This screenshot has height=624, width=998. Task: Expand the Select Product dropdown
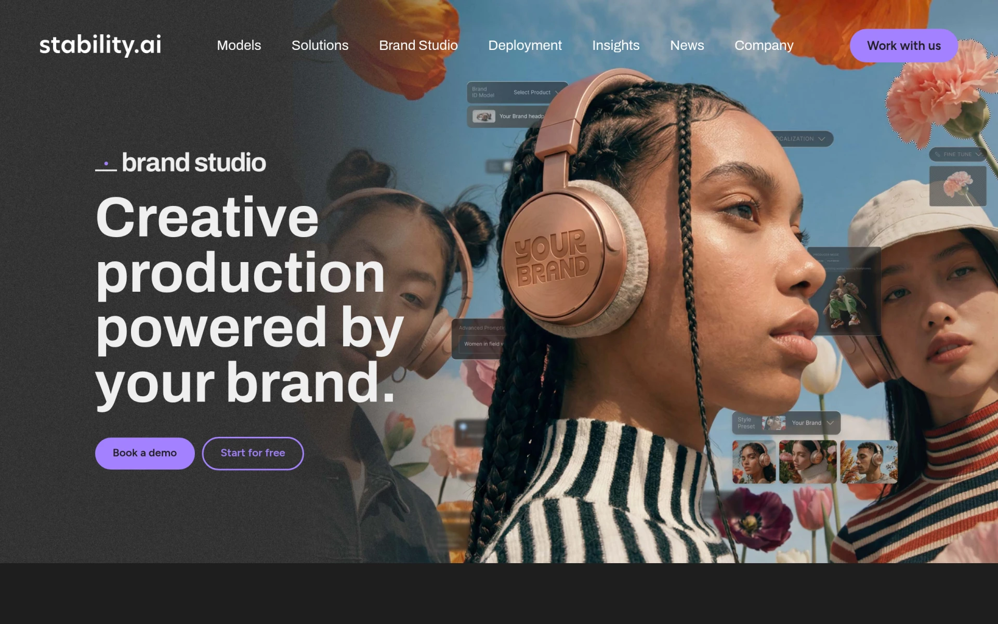(535, 92)
